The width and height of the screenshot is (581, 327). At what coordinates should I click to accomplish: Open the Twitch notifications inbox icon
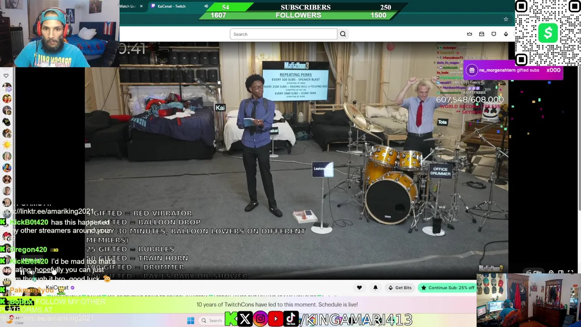point(482,34)
